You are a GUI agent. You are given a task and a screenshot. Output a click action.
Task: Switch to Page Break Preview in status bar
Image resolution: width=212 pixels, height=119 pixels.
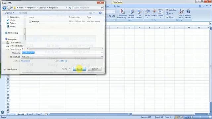[x=182, y=117]
